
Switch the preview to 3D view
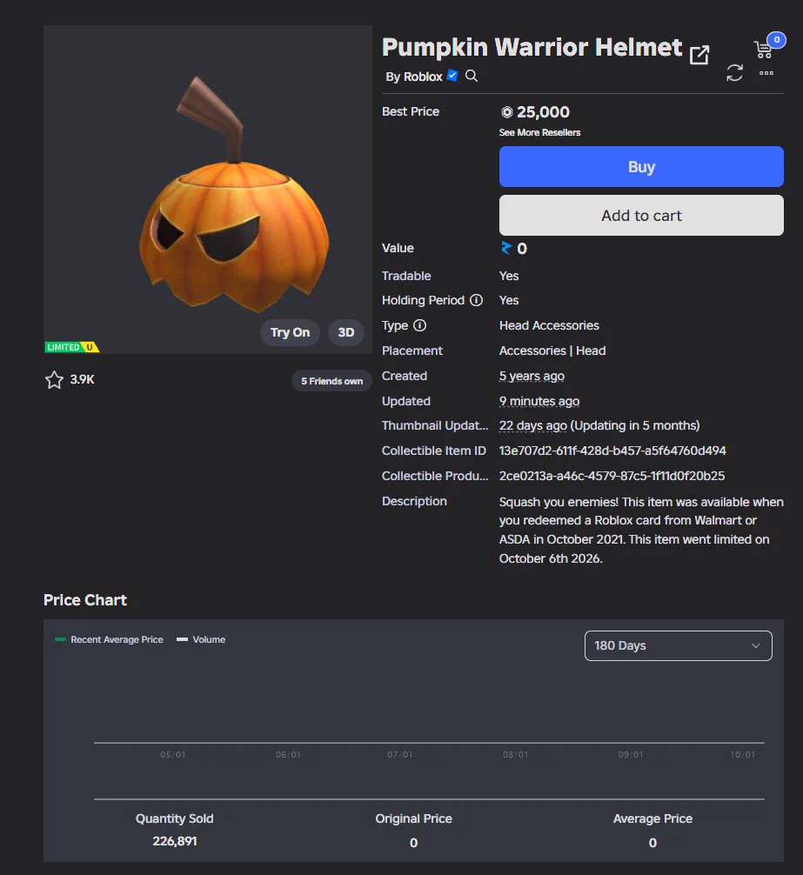(346, 332)
